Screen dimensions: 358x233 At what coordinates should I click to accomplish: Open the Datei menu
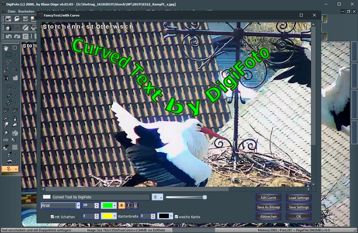pos(12,11)
